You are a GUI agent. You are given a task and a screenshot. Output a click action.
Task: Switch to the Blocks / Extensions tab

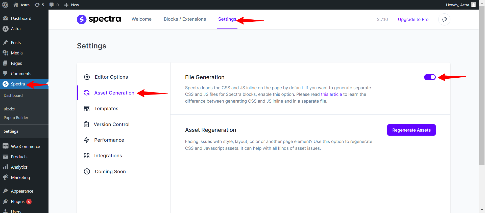click(185, 19)
